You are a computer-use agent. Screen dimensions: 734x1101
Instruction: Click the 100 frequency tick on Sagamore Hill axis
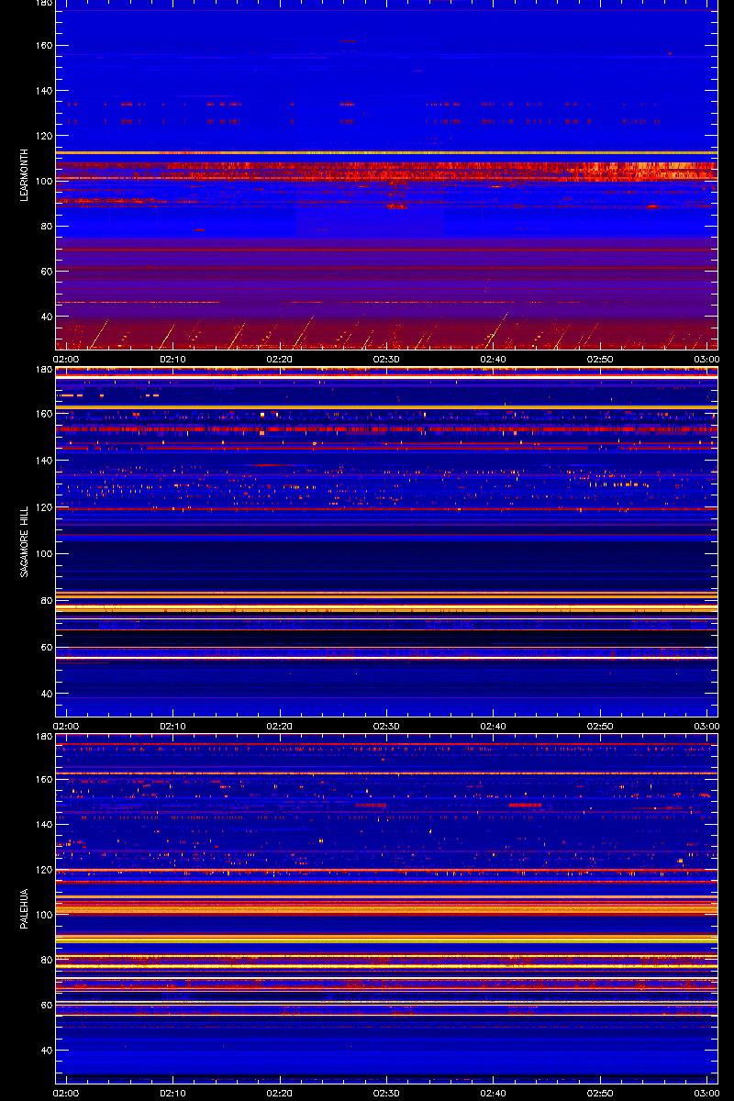click(43, 553)
